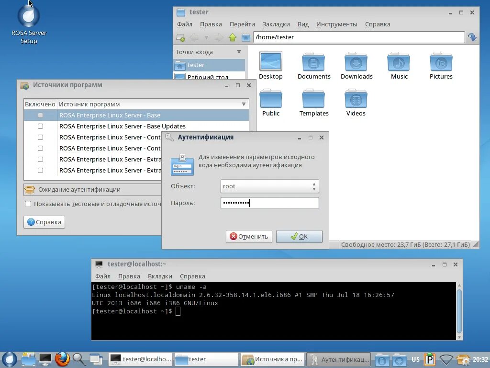Screen dimensions: 490x368
Task: Open the Перейти menu in the file manager
Action: coord(242,24)
